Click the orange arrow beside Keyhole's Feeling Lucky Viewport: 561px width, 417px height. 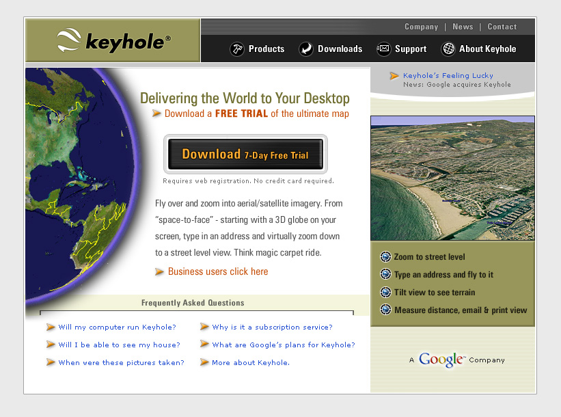(x=394, y=76)
